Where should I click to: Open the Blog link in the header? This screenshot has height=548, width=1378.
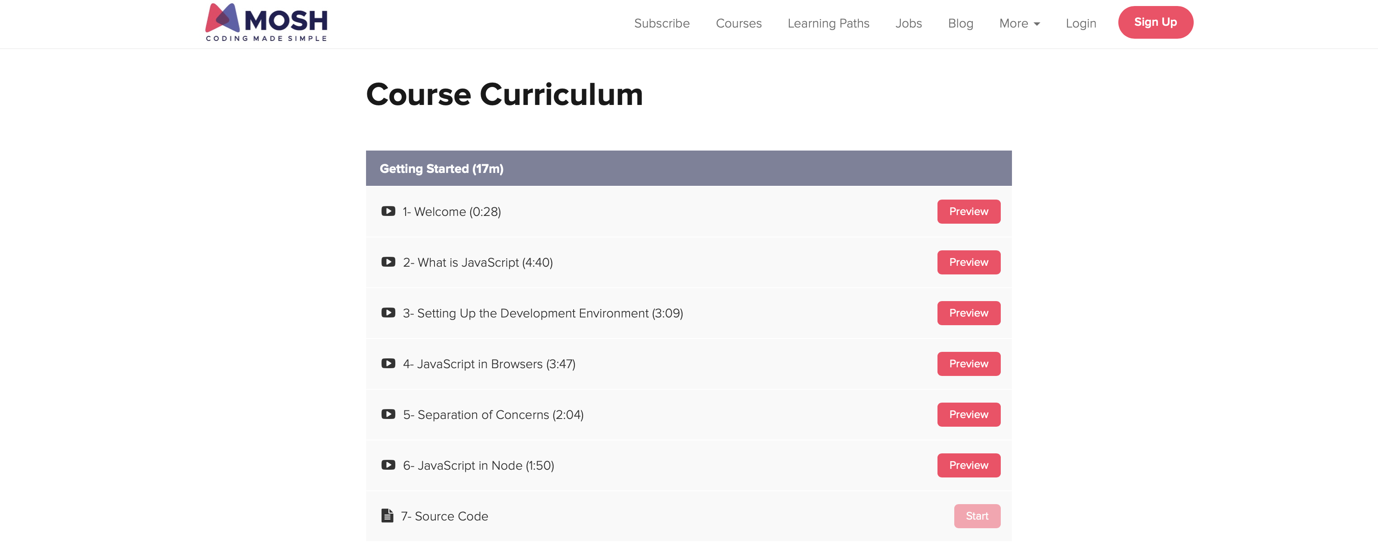pos(960,24)
